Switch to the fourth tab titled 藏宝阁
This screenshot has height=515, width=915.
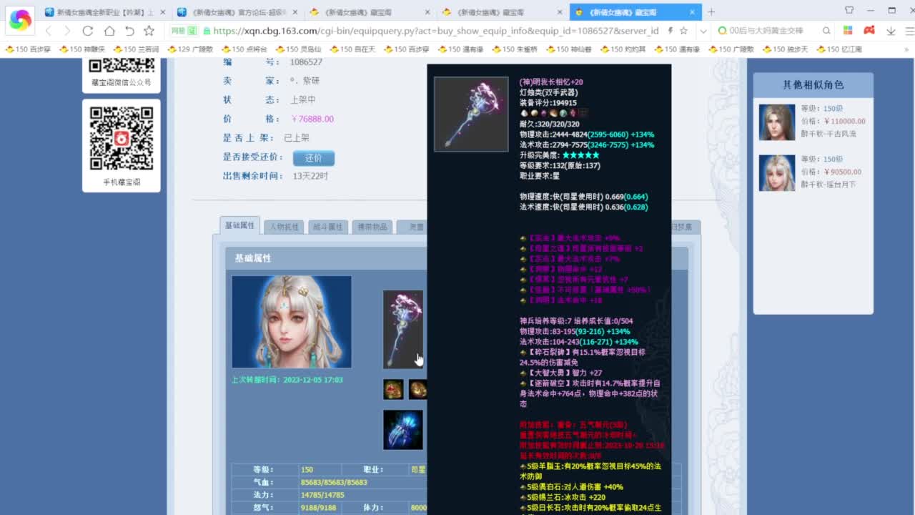(x=502, y=11)
